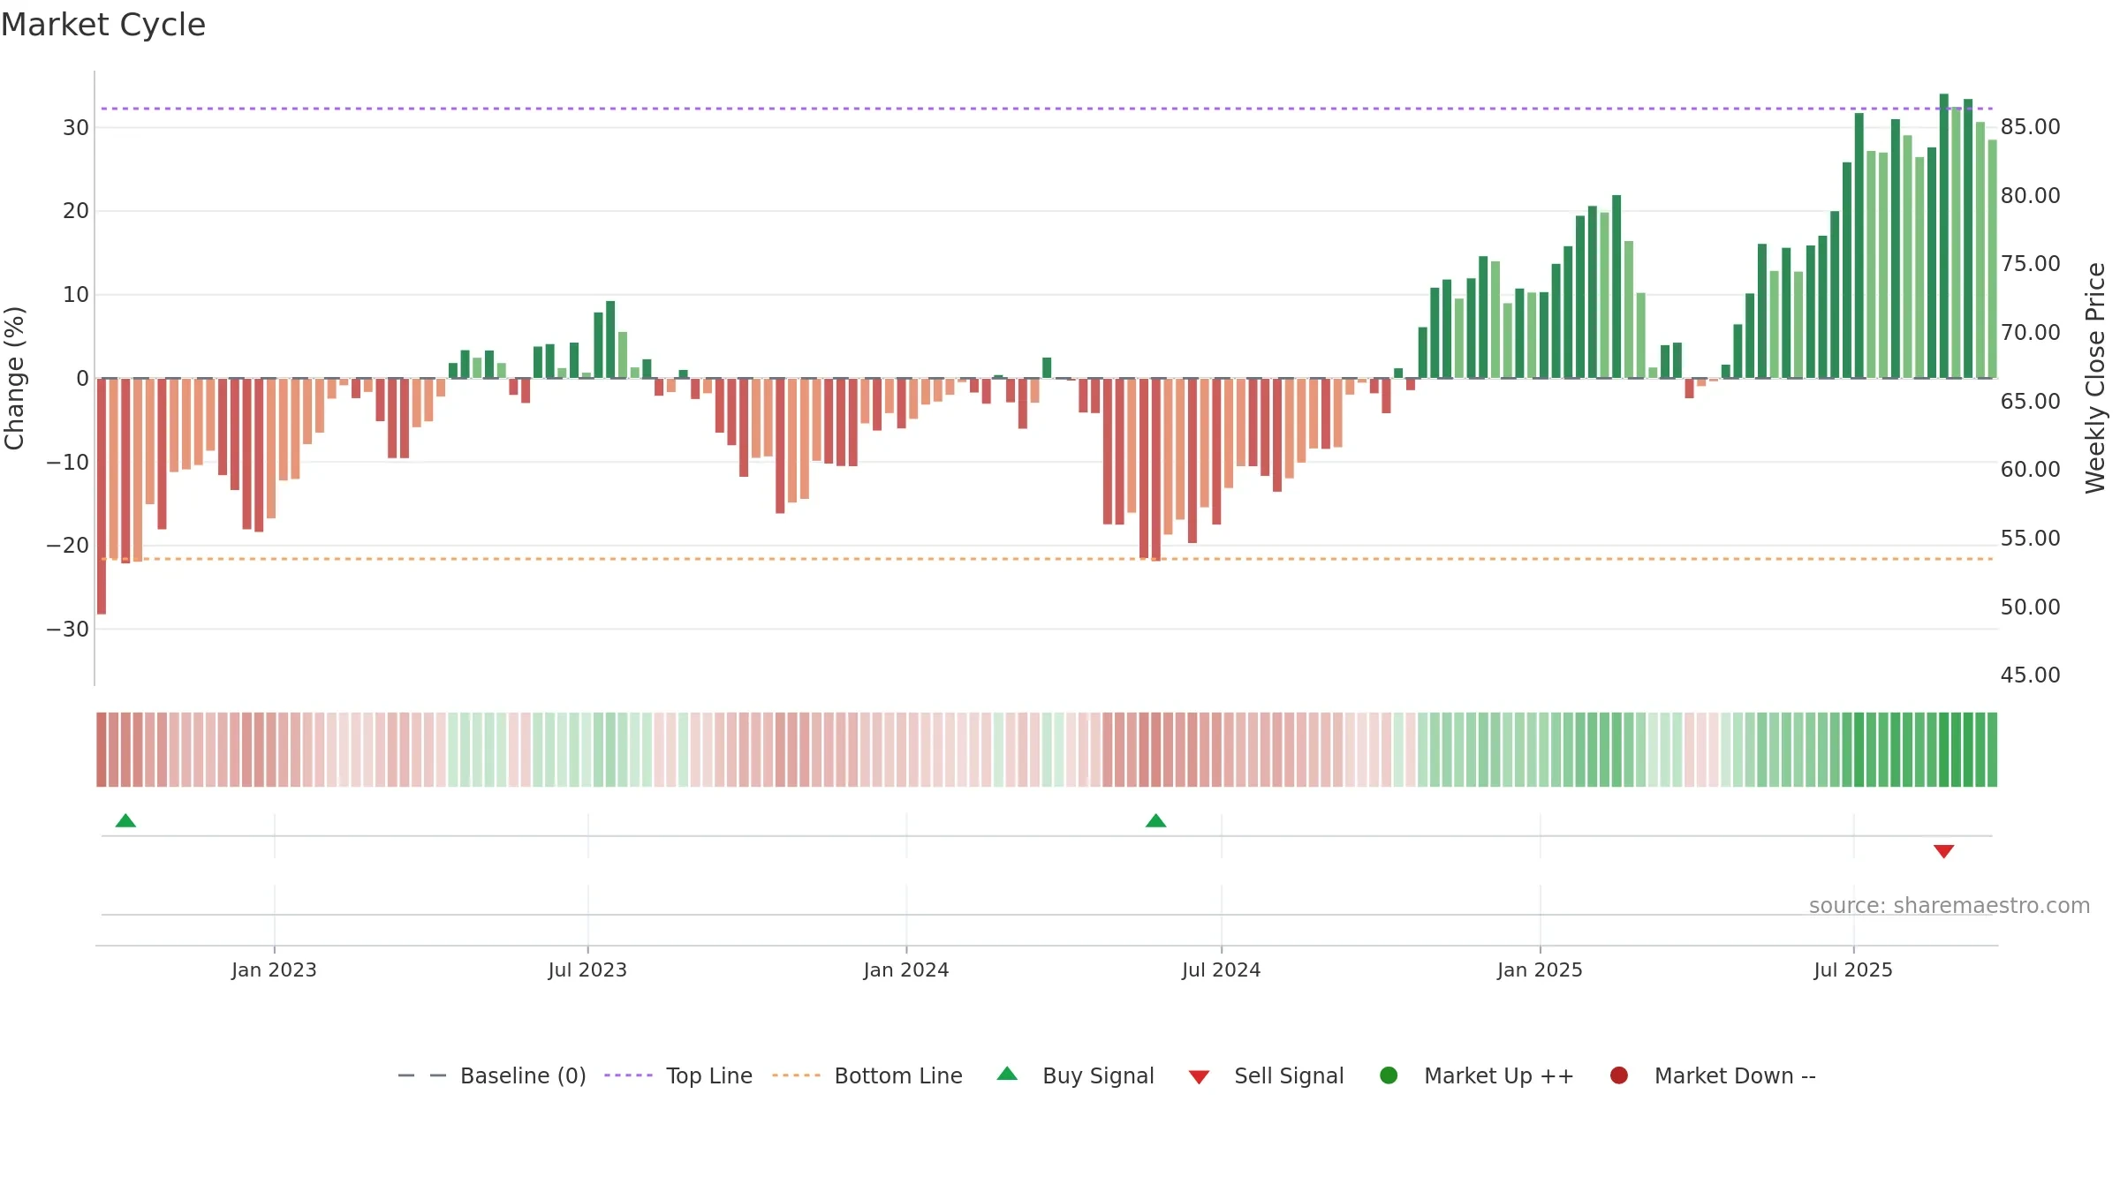Click the 60.00 price axis label

[2030, 470]
